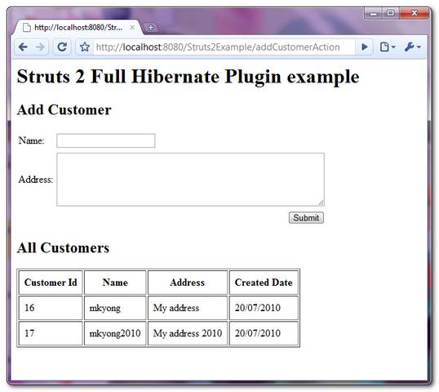Screen dimensions: 439x392
Task: Maximize the browser window
Action: 391,13
